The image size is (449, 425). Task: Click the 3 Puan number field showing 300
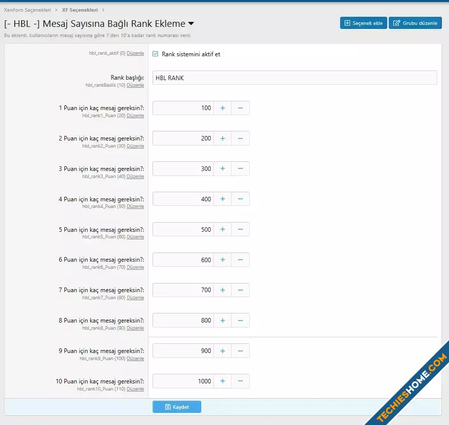click(183, 168)
